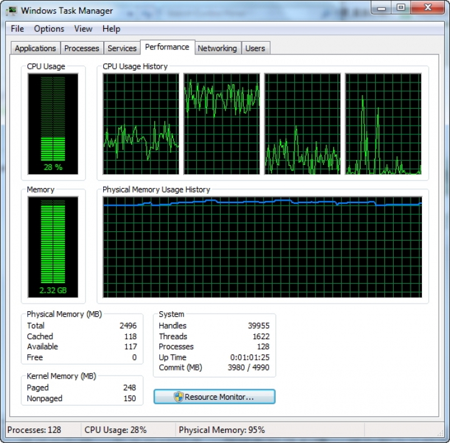Image resolution: width=450 pixels, height=443 pixels.
Task: Click the Threads value 1622
Action: [261, 336]
